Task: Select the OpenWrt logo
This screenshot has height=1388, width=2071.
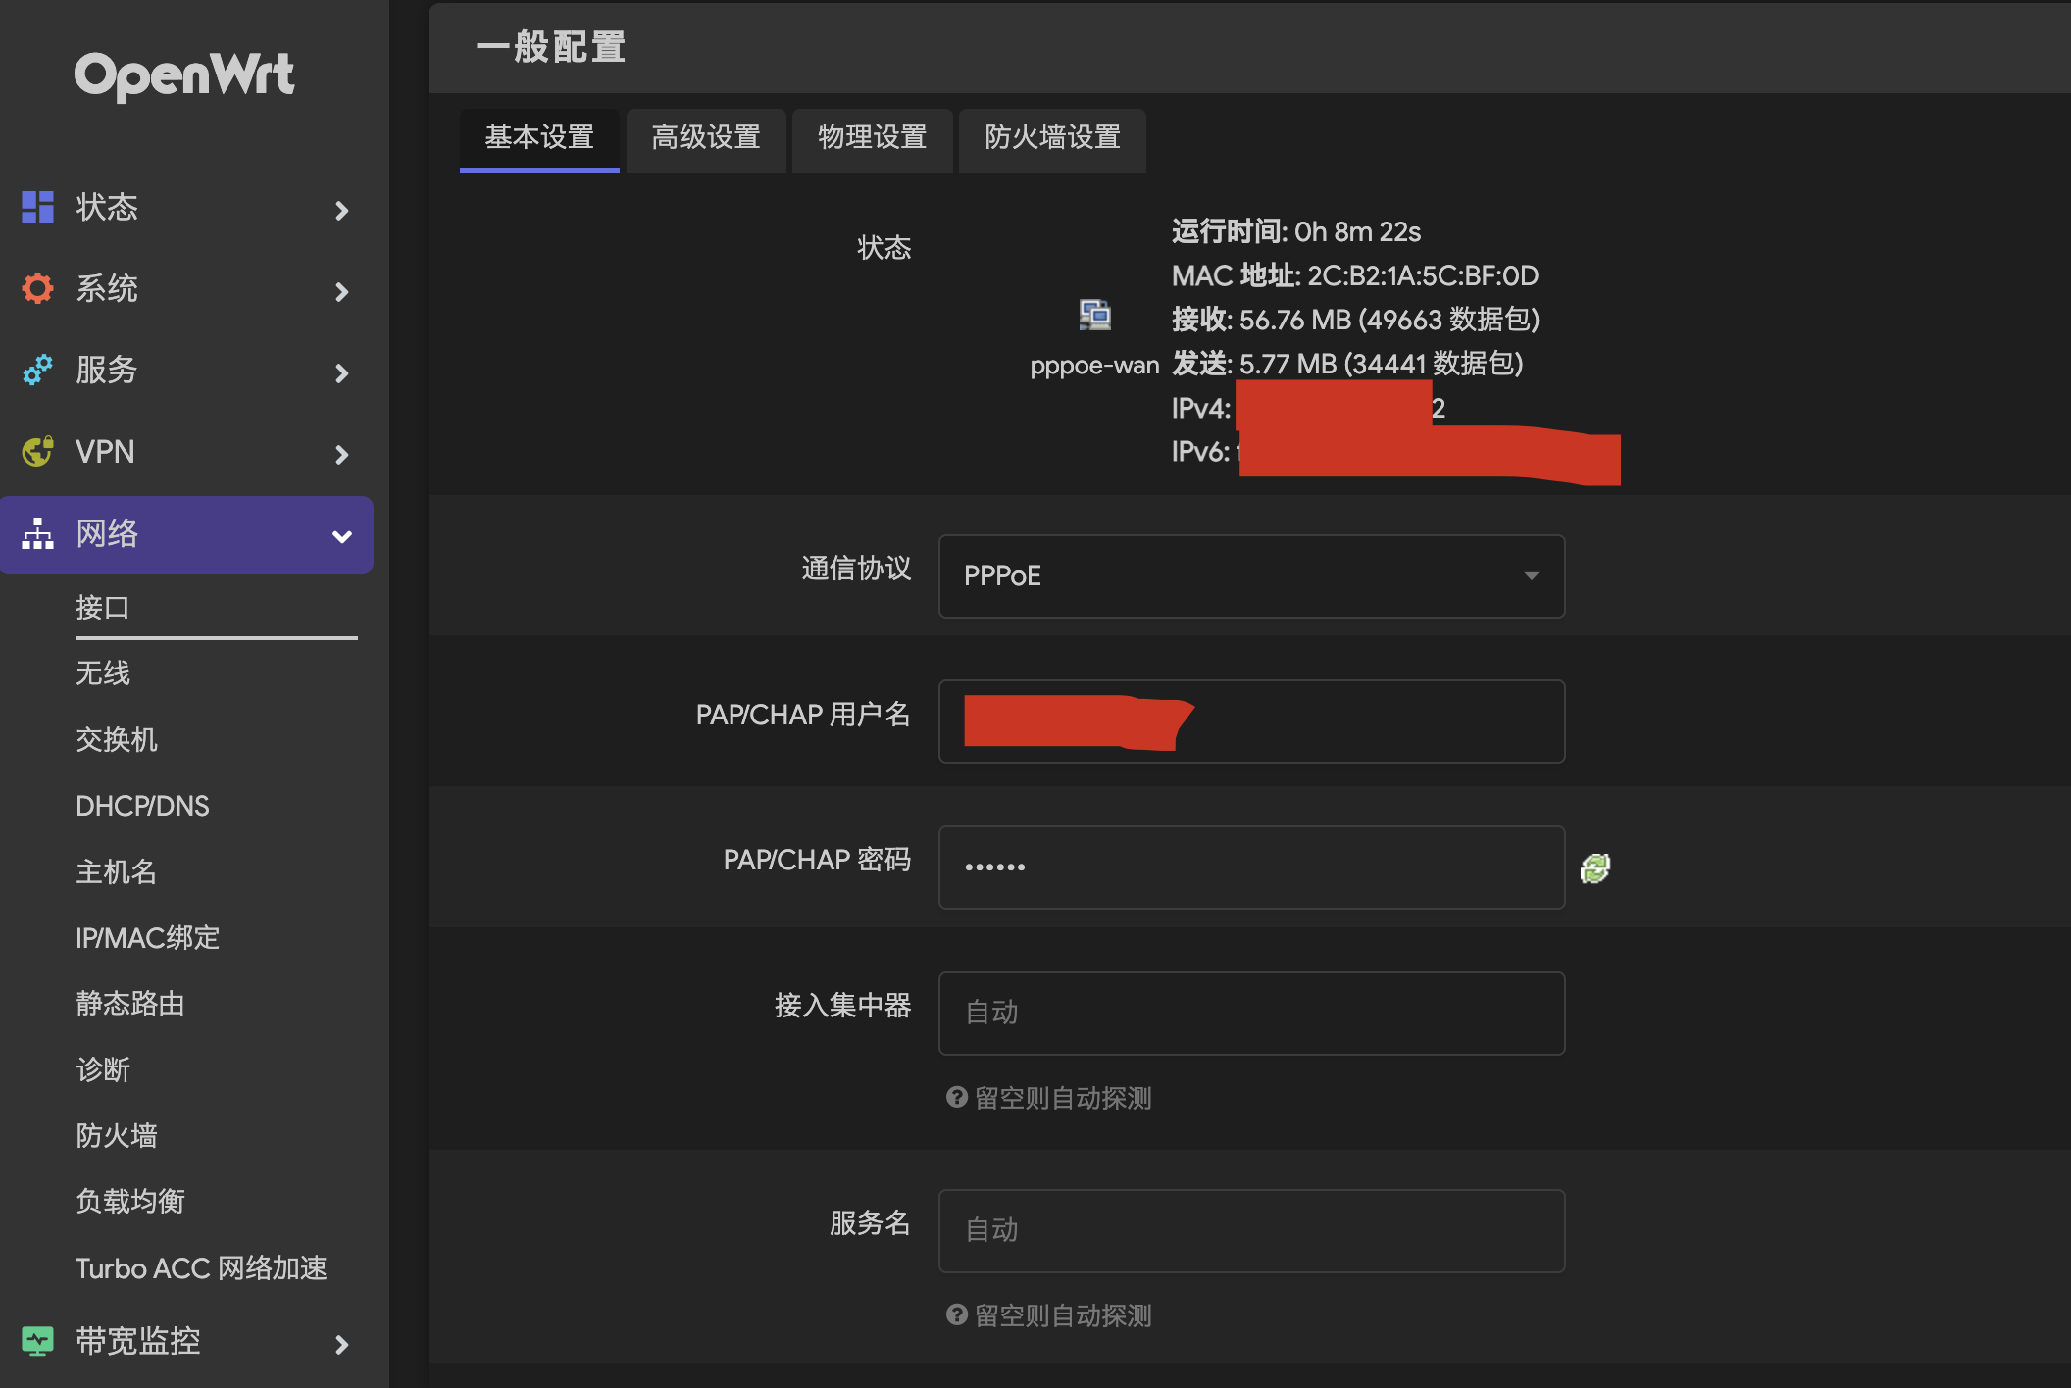Action: pyautogui.click(x=186, y=74)
